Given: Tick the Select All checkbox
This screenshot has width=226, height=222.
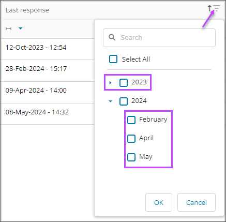Looking at the screenshot, I should [113, 59].
